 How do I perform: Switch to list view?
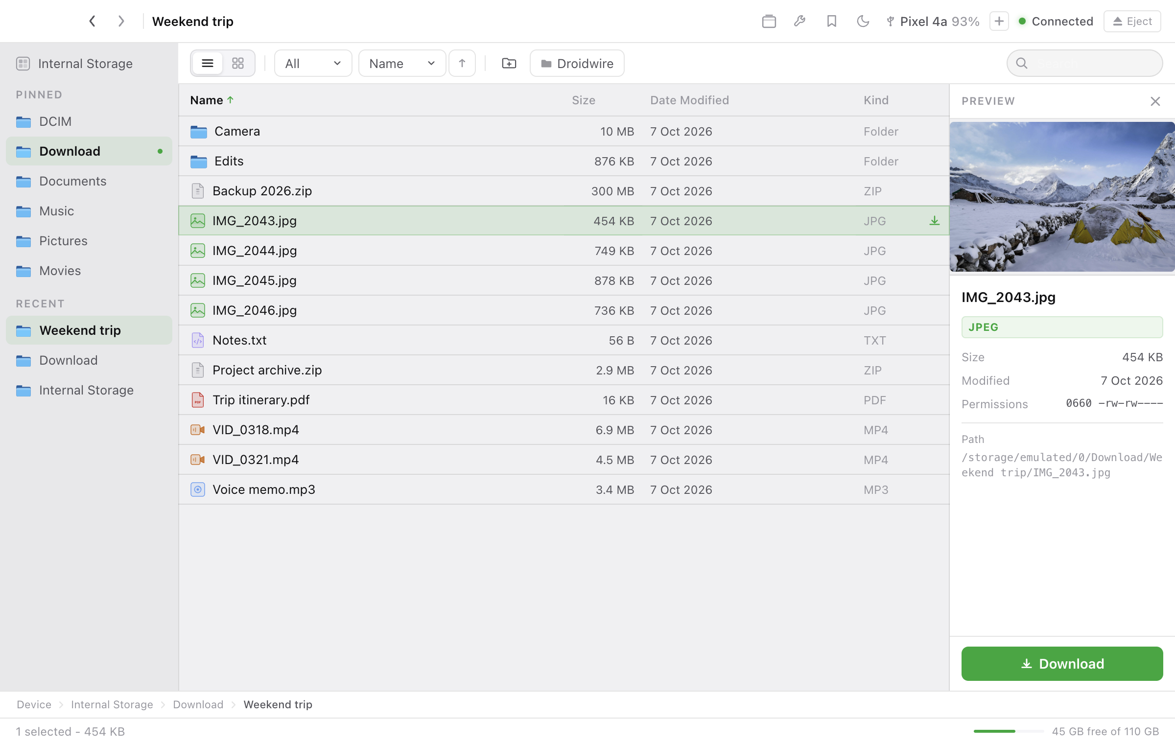click(x=208, y=63)
